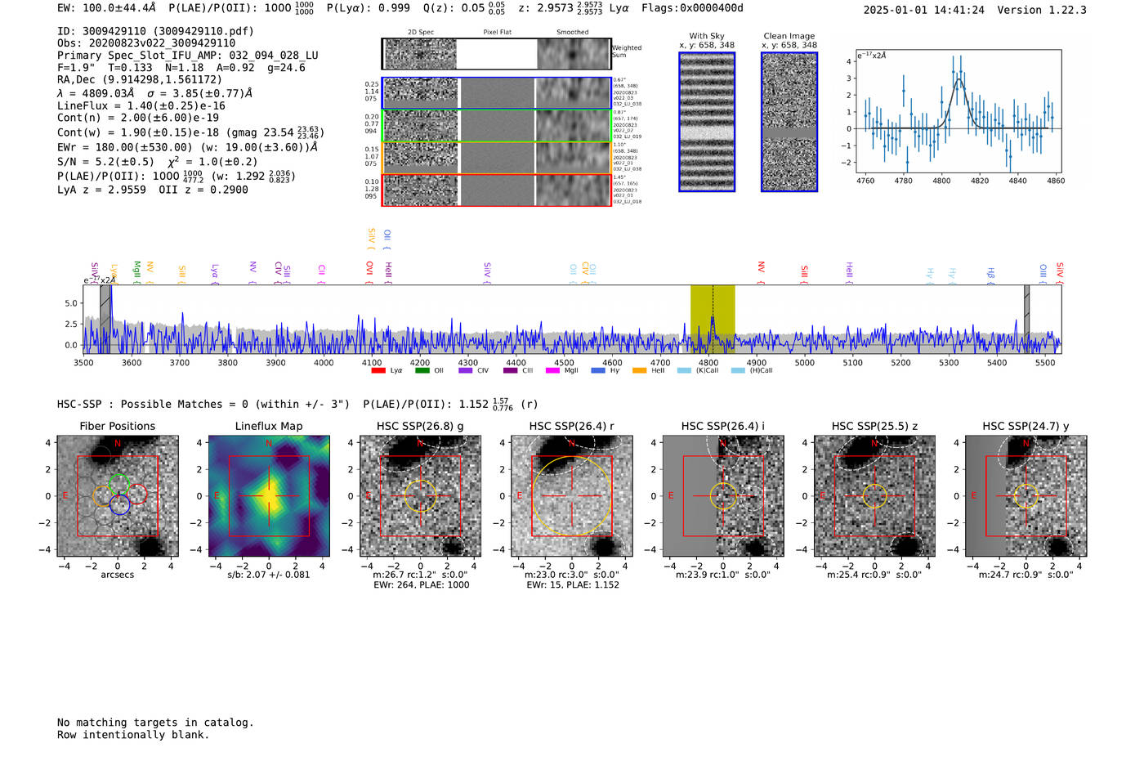Click the EW: 100.0±44.4Å header value
1144x779 pixels.
pos(106,8)
